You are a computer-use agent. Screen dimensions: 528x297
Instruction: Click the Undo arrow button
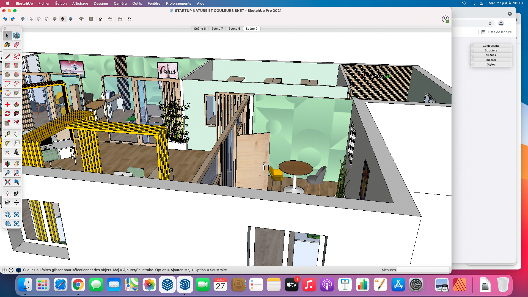pos(5,19)
